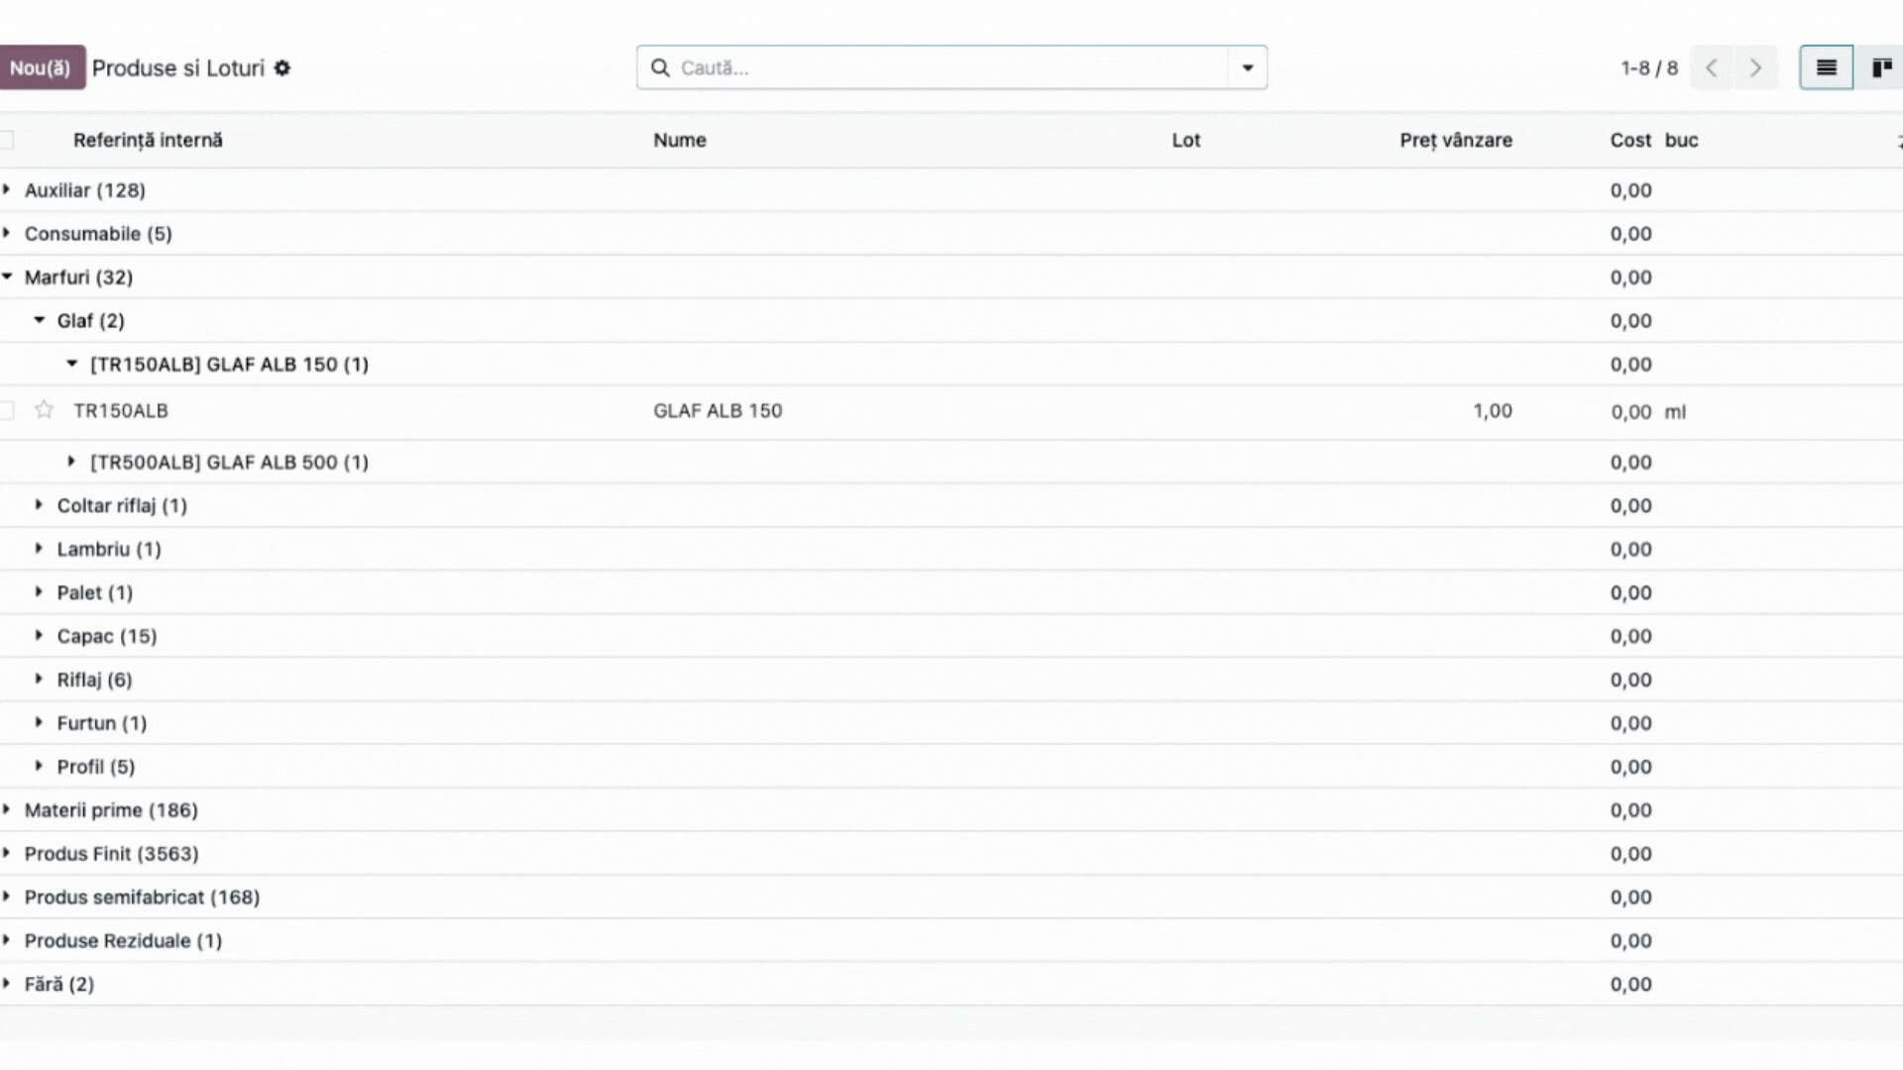Go to the previous page of records
This screenshot has width=1903, height=1070.
tap(1712, 68)
